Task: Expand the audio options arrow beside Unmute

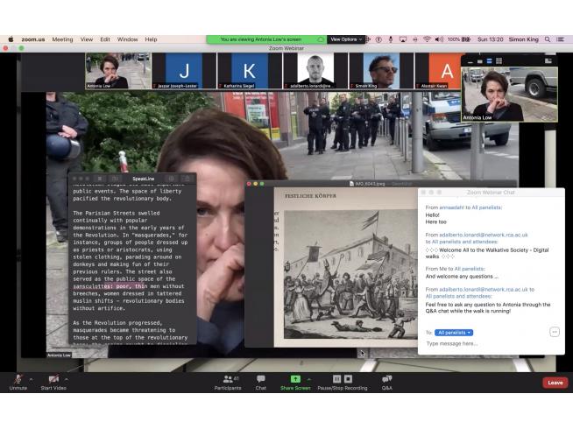Action: click(x=31, y=379)
